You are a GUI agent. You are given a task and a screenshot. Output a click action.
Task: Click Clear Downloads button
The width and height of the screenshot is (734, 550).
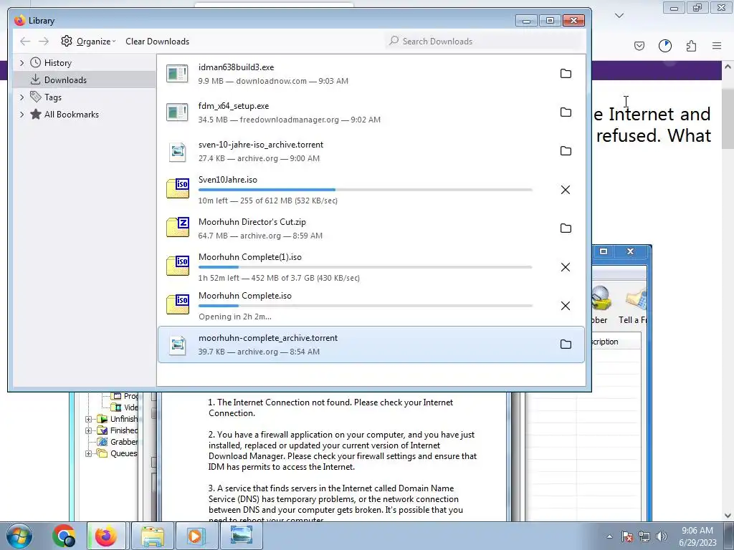click(157, 41)
